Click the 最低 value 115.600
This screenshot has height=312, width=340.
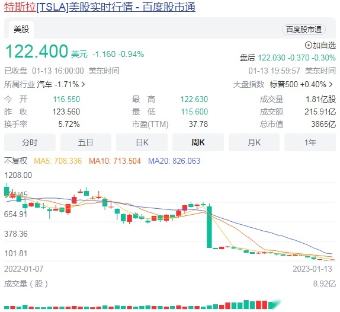(194, 112)
